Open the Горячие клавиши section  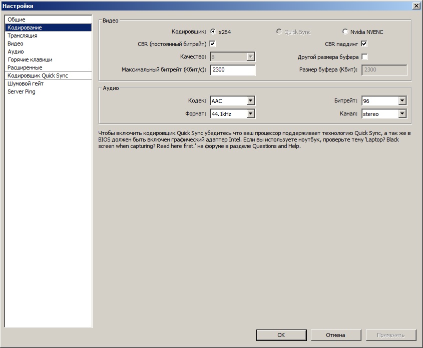[48, 59]
